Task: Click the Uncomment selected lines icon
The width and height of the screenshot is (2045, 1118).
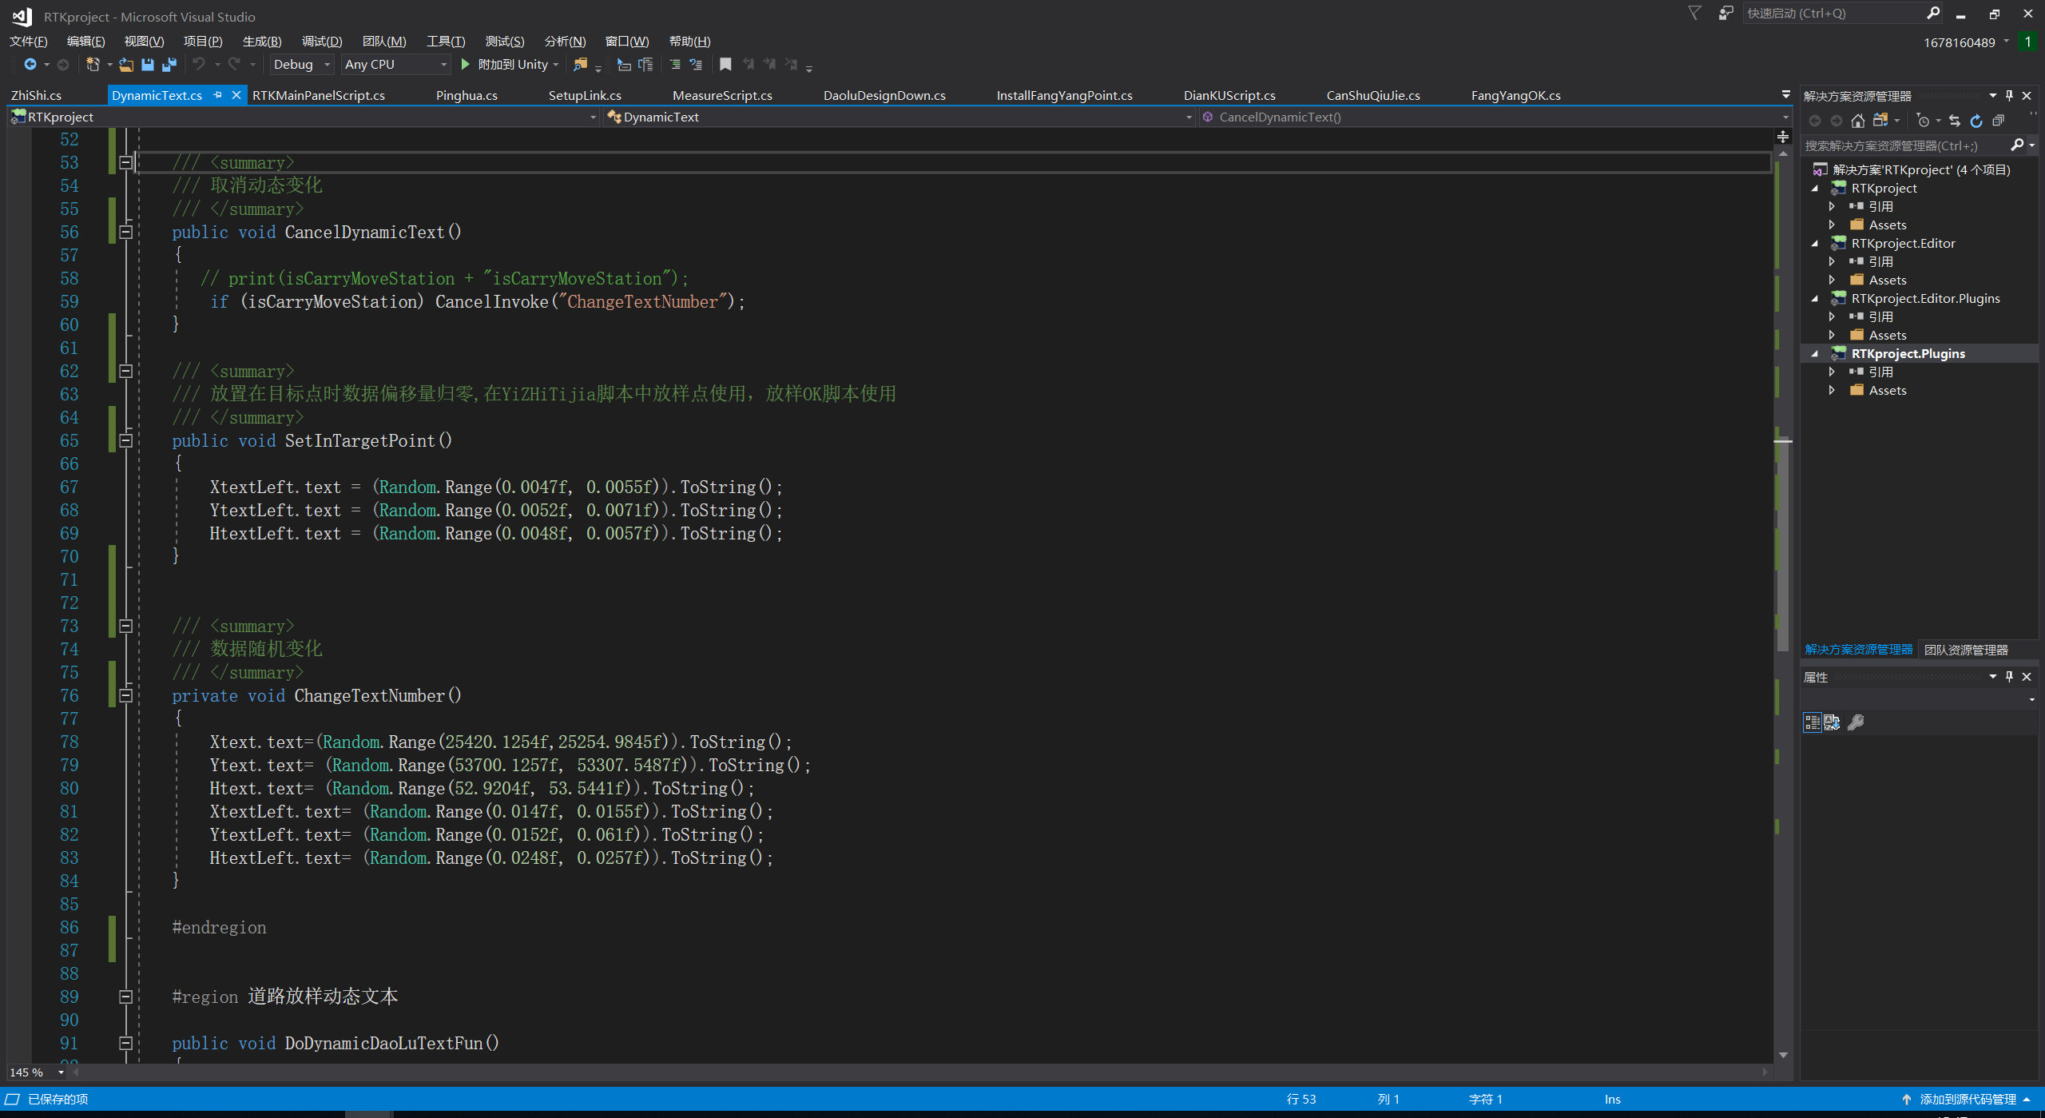Action: coord(696,64)
